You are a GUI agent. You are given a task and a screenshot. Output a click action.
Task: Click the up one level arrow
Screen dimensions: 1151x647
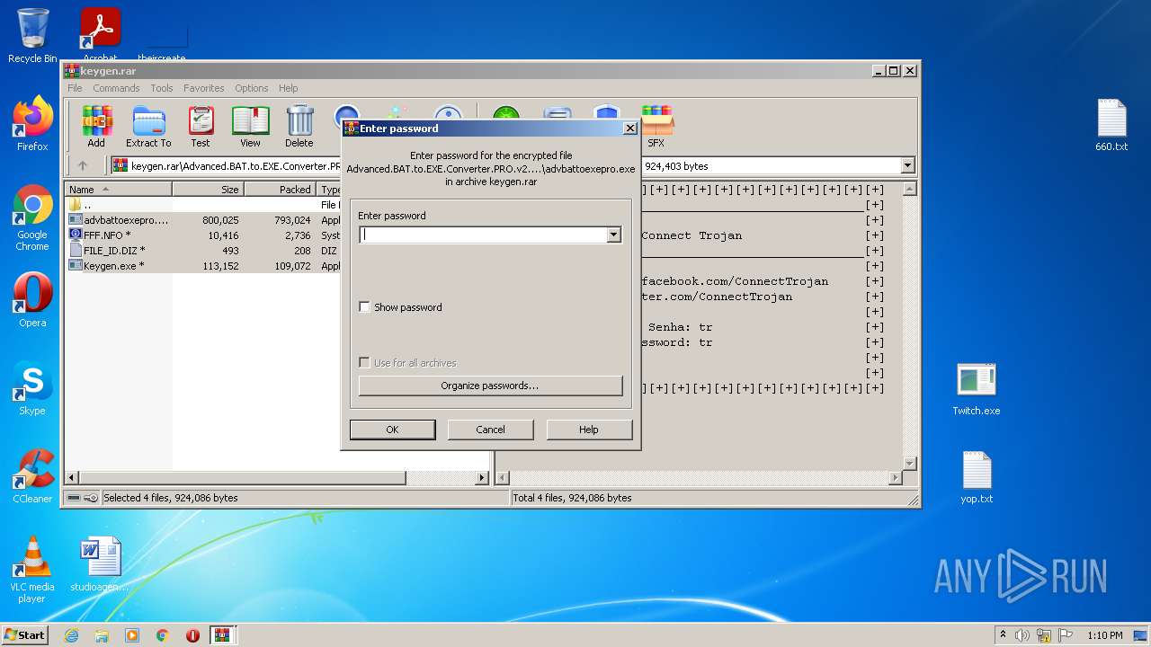(83, 165)
